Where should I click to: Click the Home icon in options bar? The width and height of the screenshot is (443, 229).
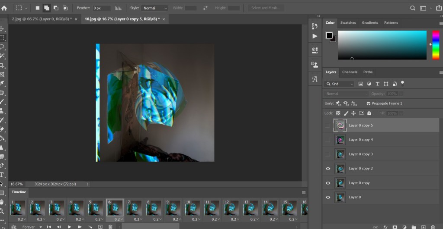point(4,8)
